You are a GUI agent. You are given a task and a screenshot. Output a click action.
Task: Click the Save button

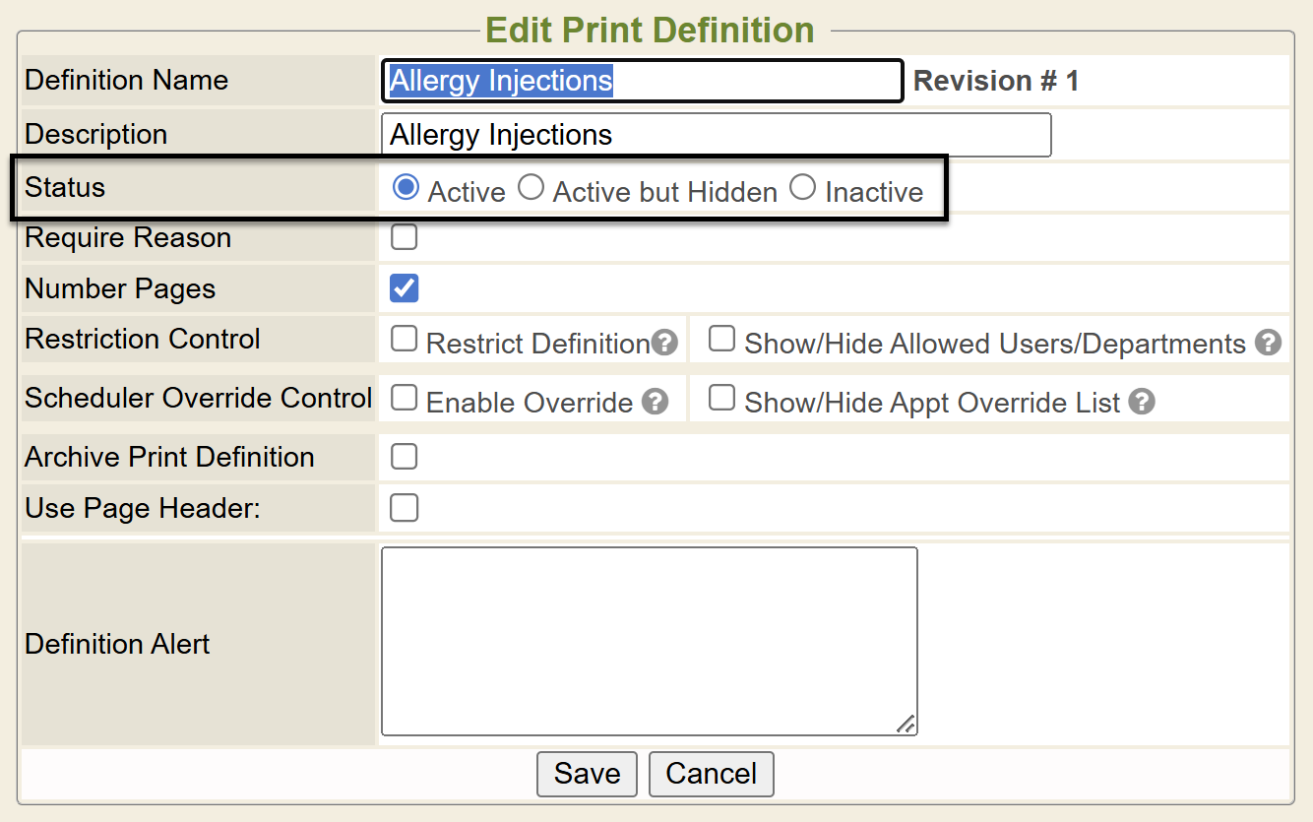point(587,774)
